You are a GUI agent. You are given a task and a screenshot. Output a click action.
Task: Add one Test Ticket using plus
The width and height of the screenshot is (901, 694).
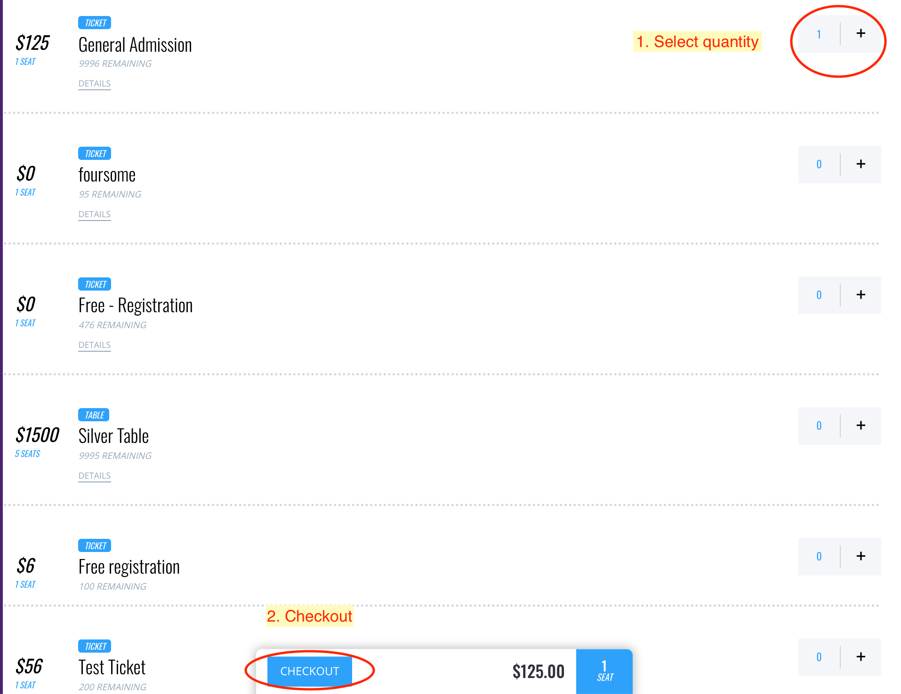point(861,657)
